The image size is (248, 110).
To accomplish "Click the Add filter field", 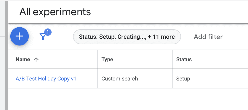I will pos(208,37).
